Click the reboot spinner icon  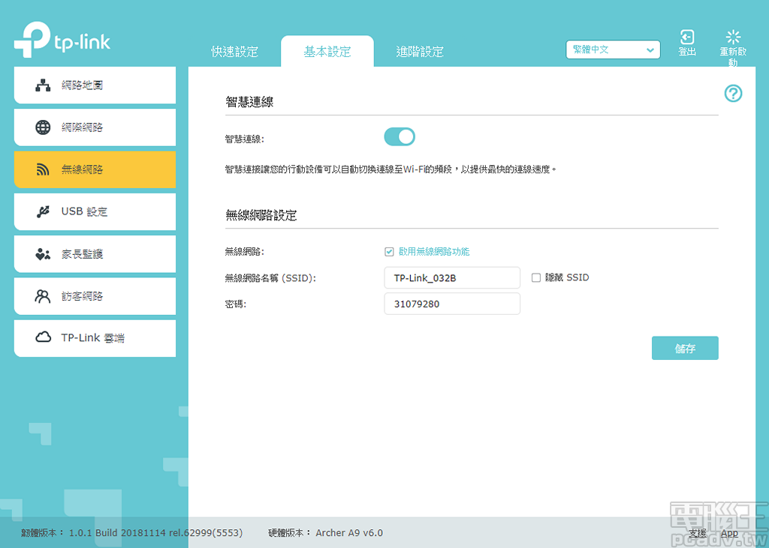(733, 37)
